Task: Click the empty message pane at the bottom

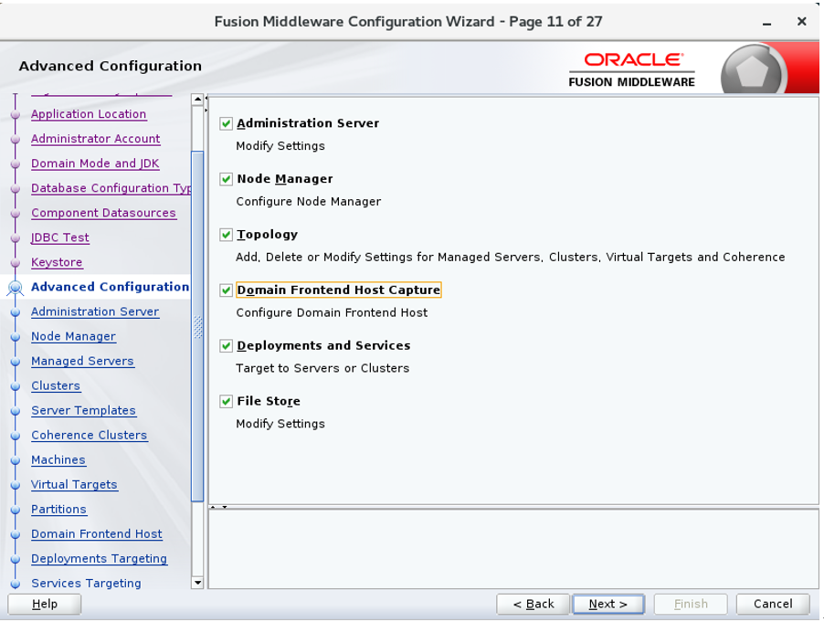Action: 513,549
